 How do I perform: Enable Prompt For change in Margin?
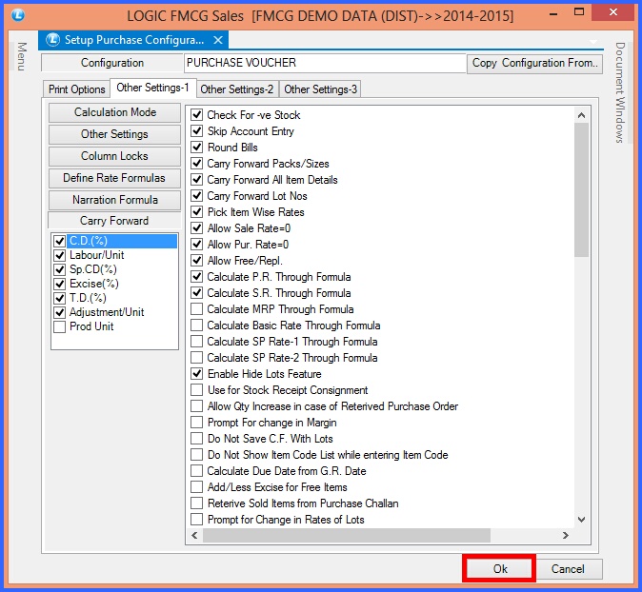coord(197,423)
